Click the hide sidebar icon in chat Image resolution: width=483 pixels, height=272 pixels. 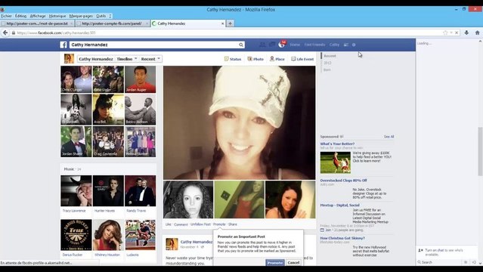tap(474, 262)
